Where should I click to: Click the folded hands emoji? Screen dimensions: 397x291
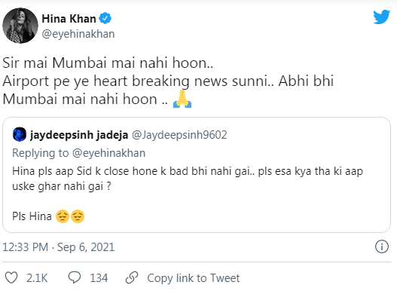(x=182, y=99)
